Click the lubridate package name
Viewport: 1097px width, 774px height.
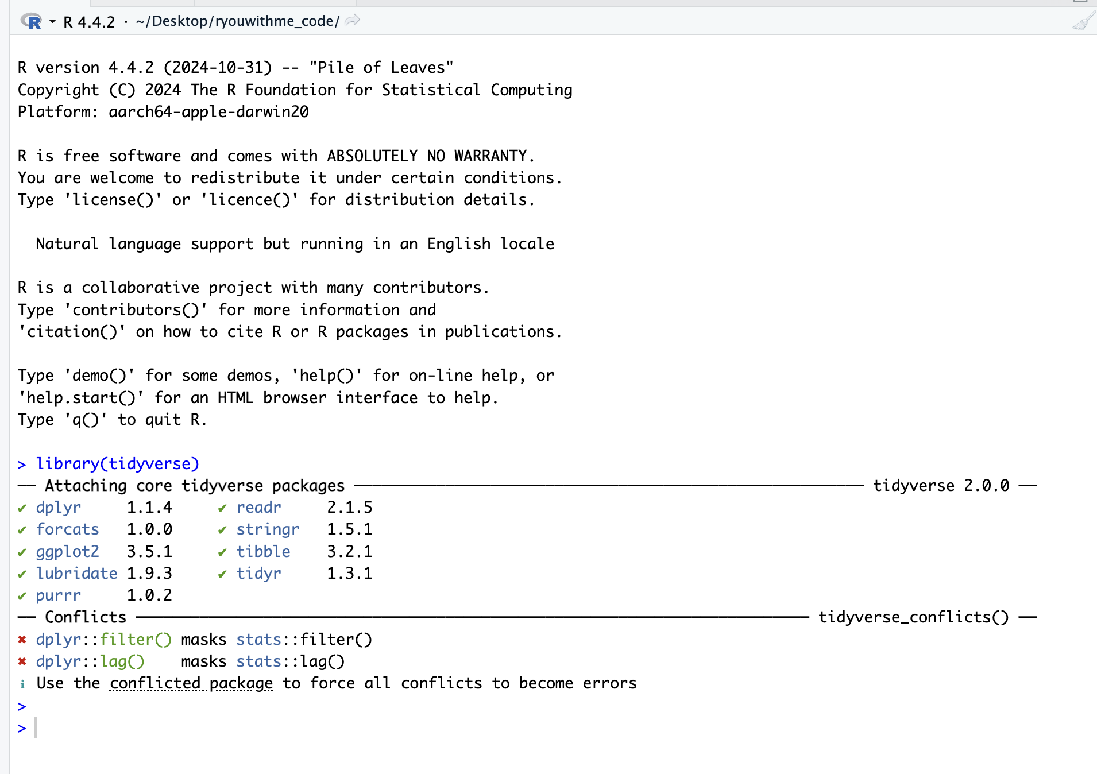(x=77, y=573)
